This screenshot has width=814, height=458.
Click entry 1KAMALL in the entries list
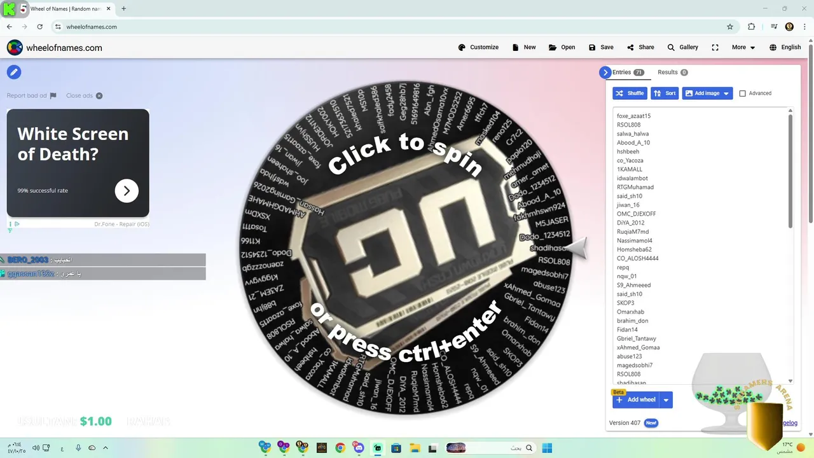(x=630, y=169)
